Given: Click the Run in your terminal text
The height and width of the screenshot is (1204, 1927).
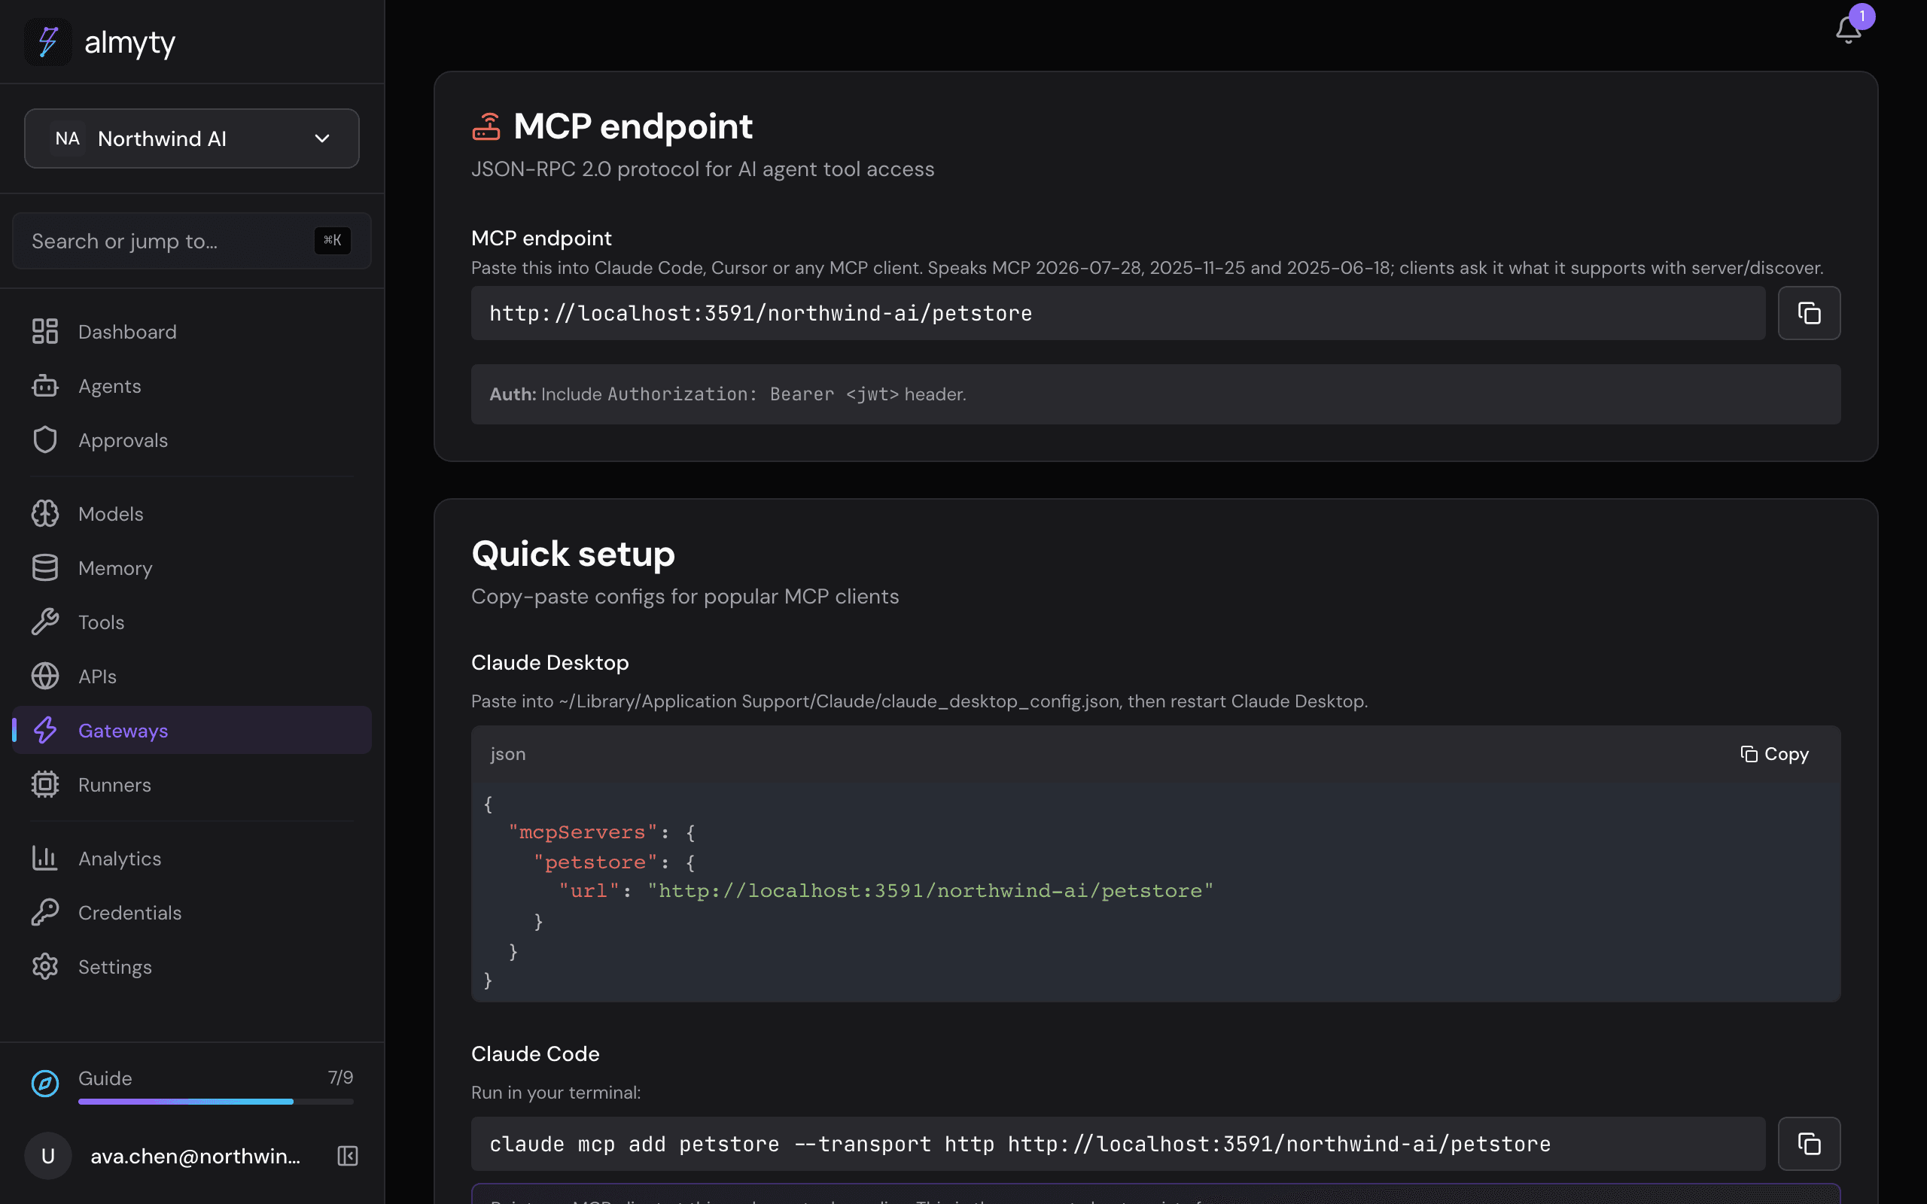Looking at the screenshot, I should (x=556, y=1093).
